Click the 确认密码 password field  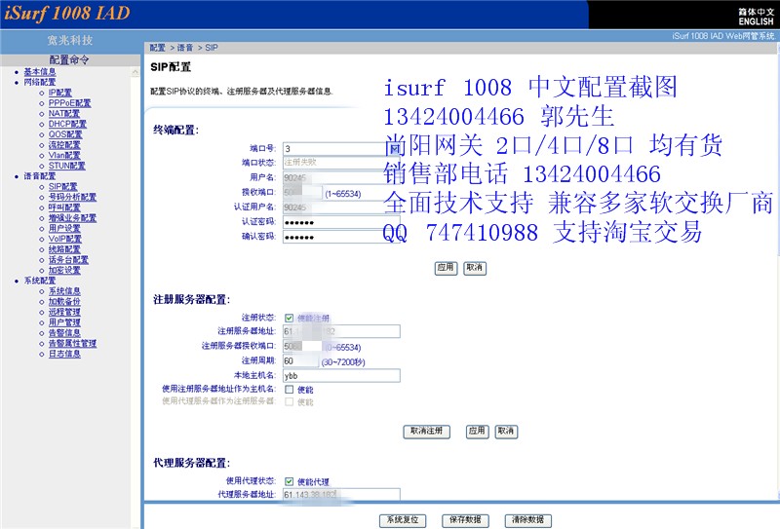point(341,237)
